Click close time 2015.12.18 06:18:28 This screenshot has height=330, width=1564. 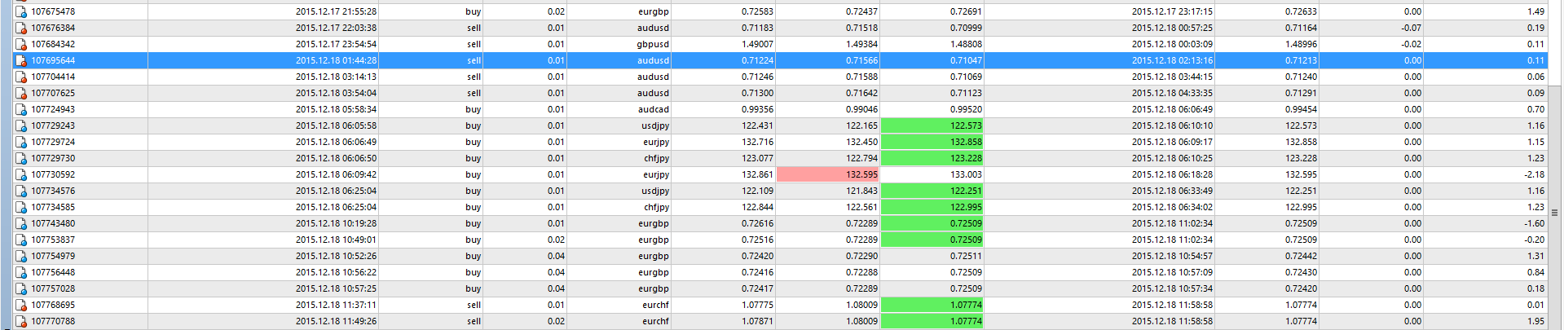1172,174
